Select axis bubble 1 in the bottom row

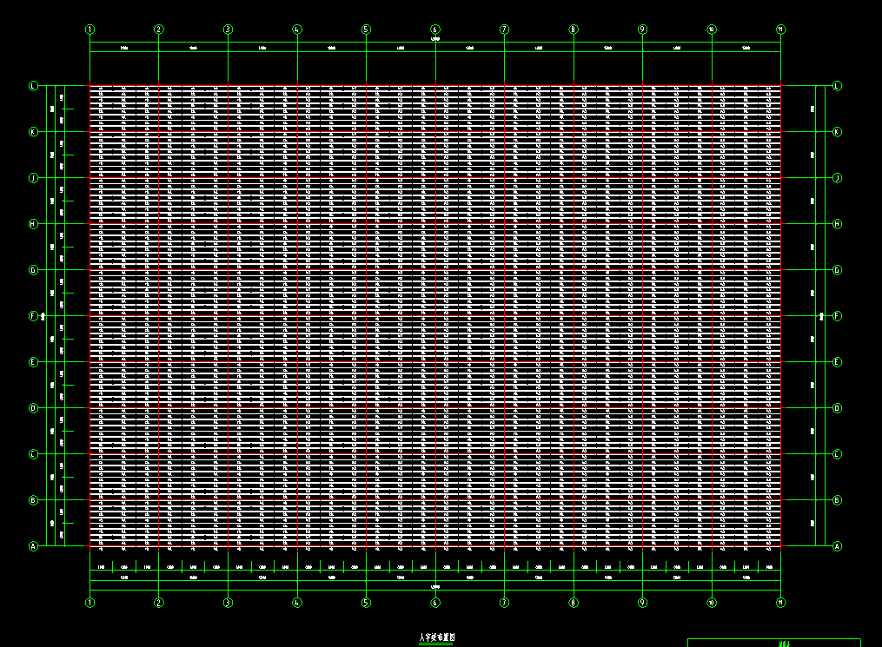click(x=90, y=603)
